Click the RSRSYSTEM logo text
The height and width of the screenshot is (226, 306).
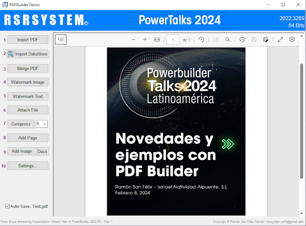[46, 20]
